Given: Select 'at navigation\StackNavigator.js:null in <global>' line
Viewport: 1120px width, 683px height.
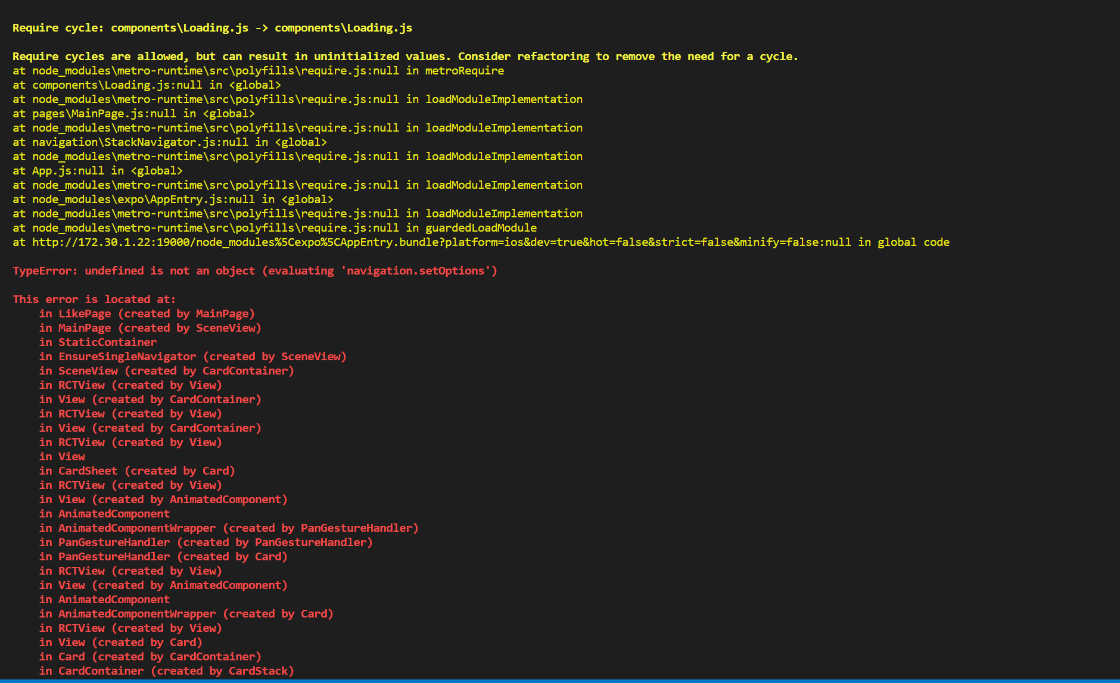Looking at the screenshot, I should click(x=170, y=142).
